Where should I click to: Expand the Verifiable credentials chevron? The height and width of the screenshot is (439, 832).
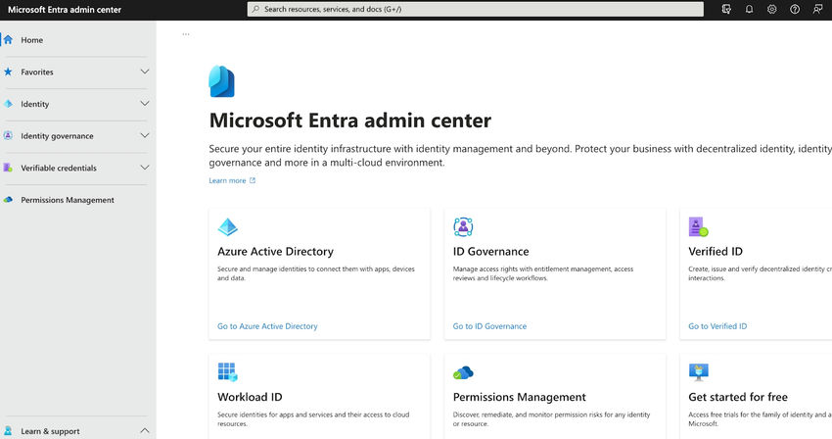coord(144,168)
